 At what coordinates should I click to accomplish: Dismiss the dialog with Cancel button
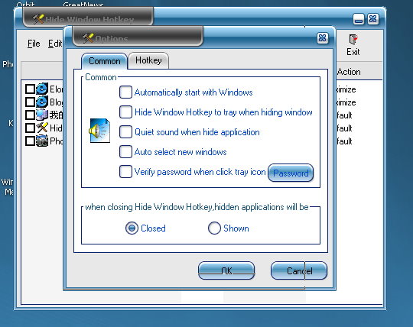299,270
